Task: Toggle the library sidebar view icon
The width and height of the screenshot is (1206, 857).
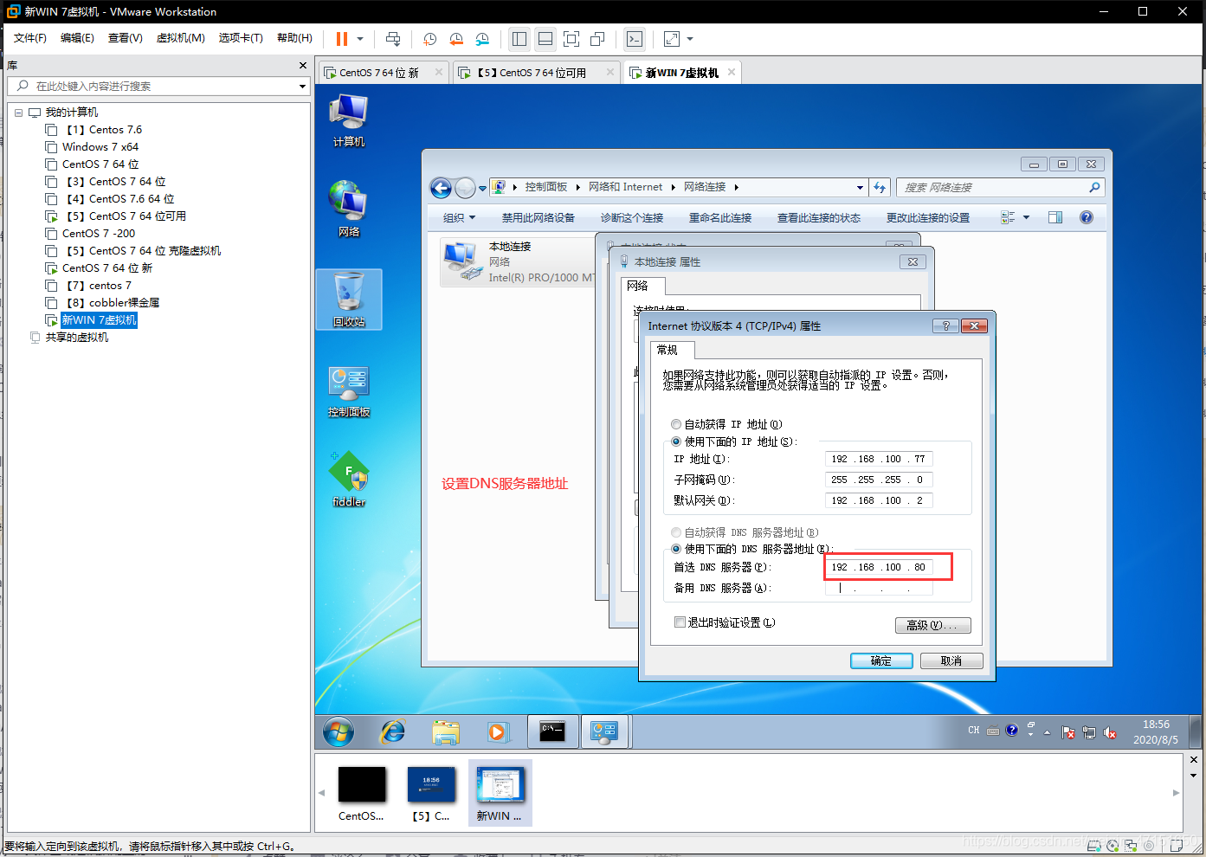Action: 519,39
